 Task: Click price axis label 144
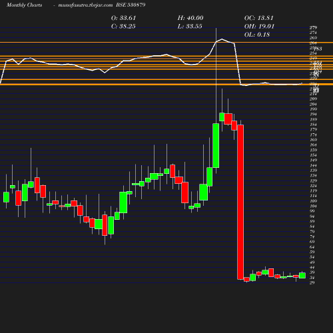313,165
